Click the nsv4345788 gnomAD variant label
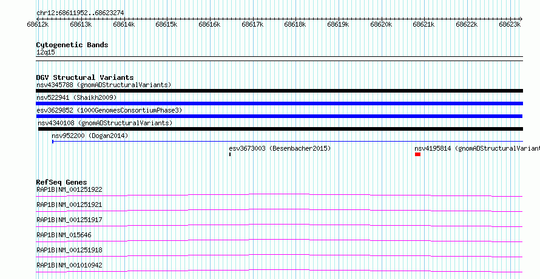The width and height of the screenshot is (540, 279). click(x=104, y=85)
